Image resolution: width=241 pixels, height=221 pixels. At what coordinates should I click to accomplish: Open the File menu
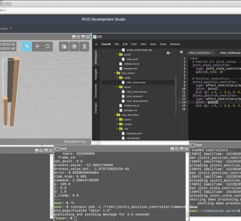click(116, 44)
